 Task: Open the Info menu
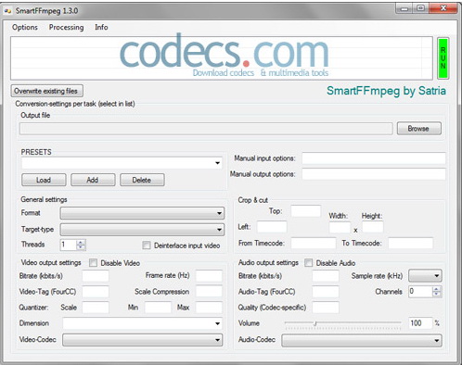101,28
